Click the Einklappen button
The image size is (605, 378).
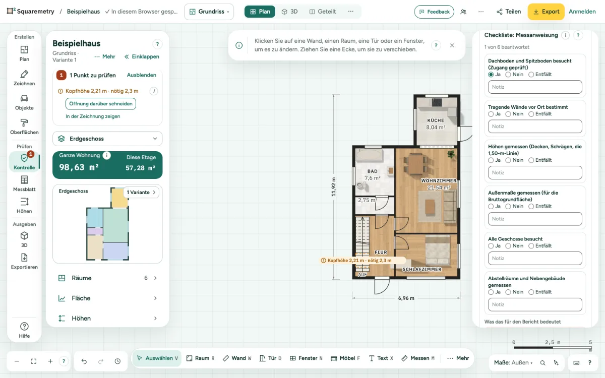(142, 57)
